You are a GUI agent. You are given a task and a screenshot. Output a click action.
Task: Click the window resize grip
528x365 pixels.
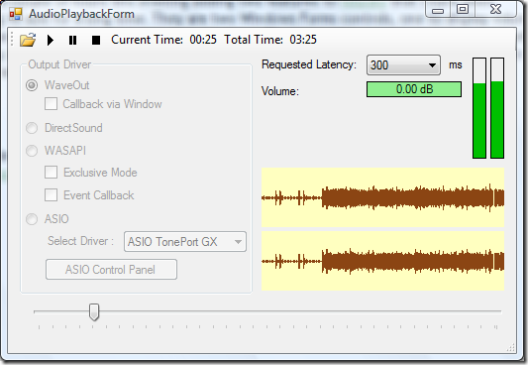tap(511, 347)
